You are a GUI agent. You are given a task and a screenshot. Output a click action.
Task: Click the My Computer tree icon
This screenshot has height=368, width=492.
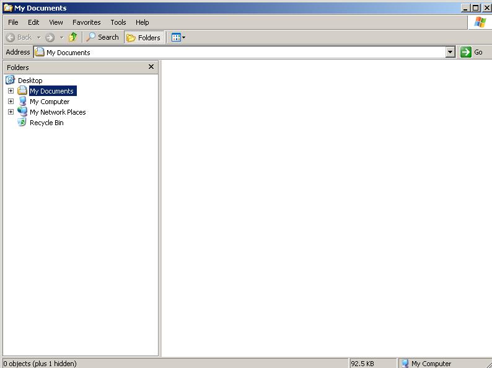[x=22, y=101]
